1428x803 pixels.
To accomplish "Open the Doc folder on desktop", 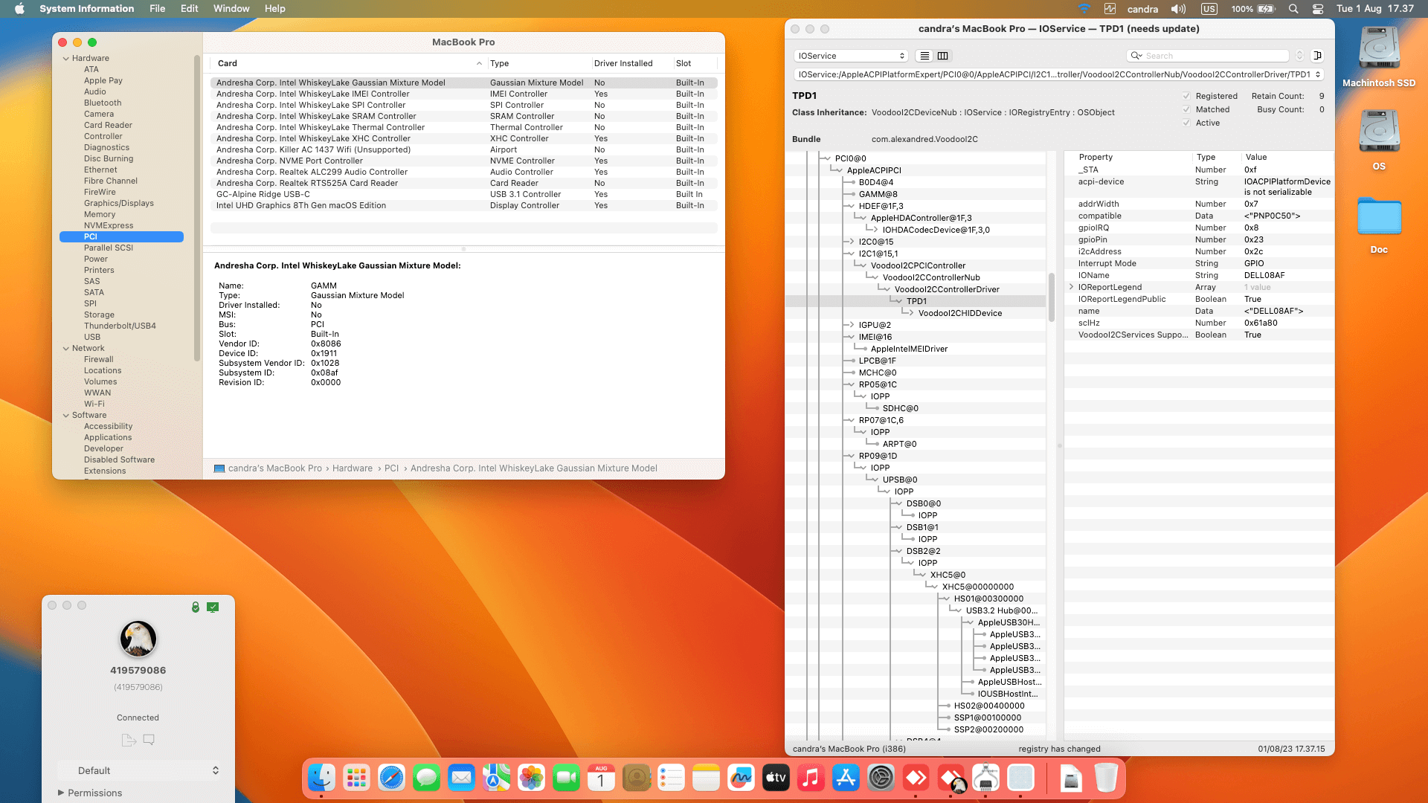I will point(1379,225).
